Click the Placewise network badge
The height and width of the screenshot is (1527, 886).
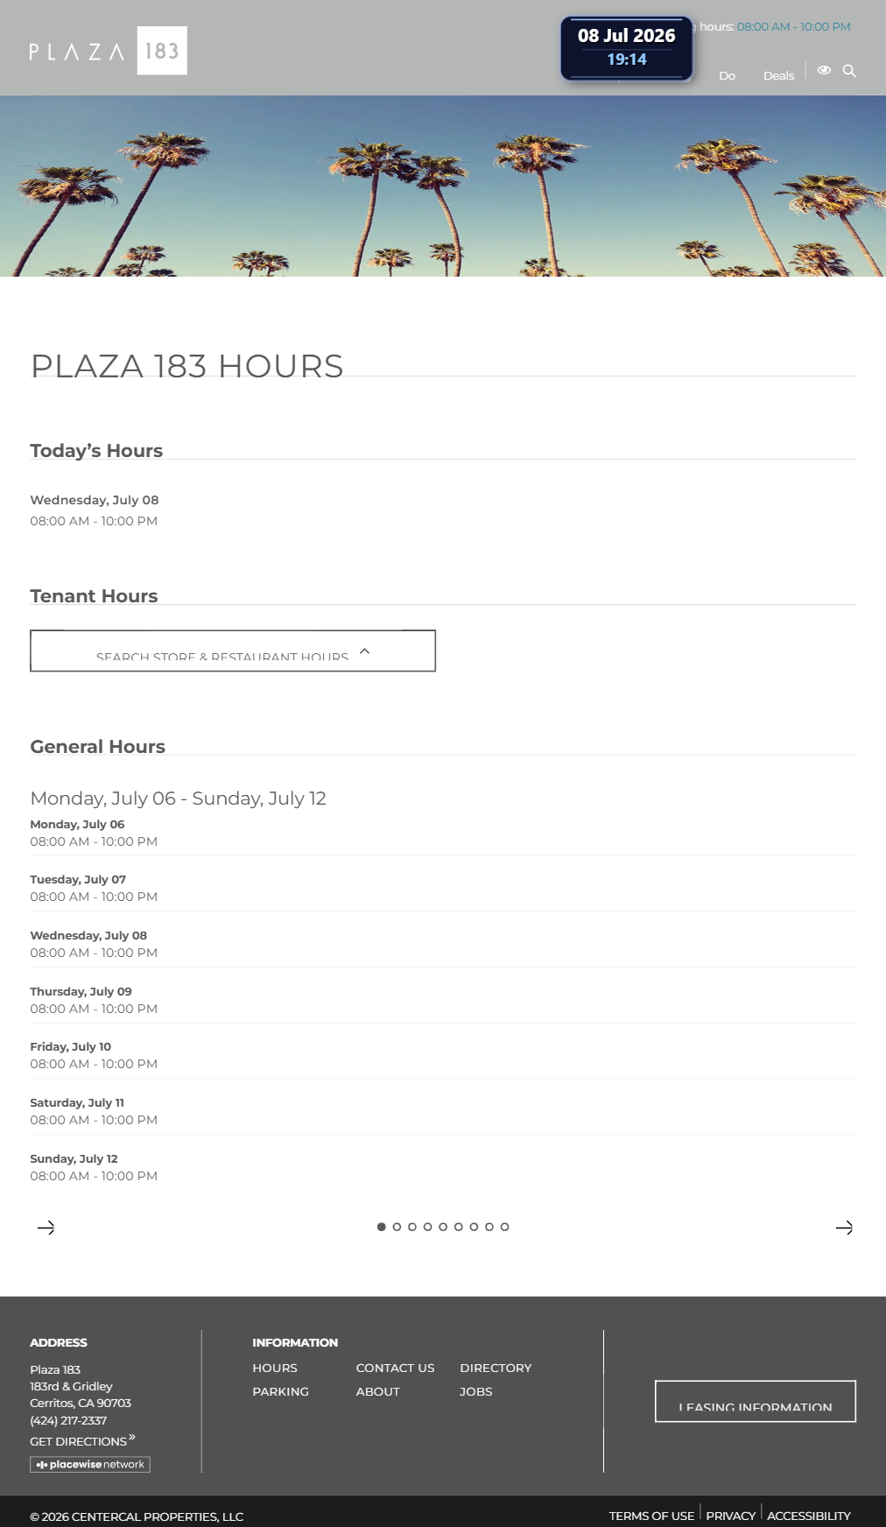pos(90,1464)
